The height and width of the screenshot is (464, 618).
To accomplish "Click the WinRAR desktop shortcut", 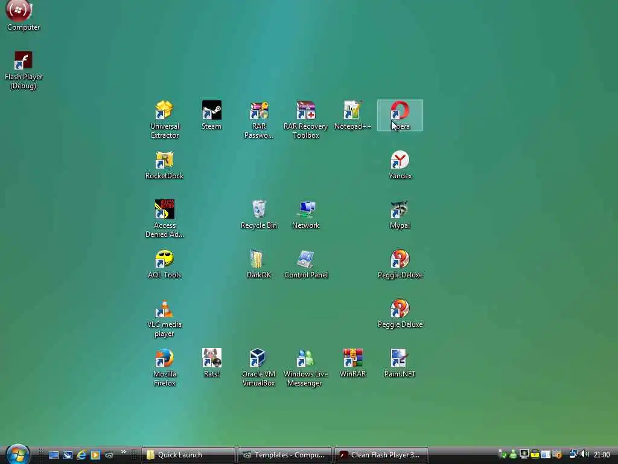I will pyautogui.click(x=352, y=363).
